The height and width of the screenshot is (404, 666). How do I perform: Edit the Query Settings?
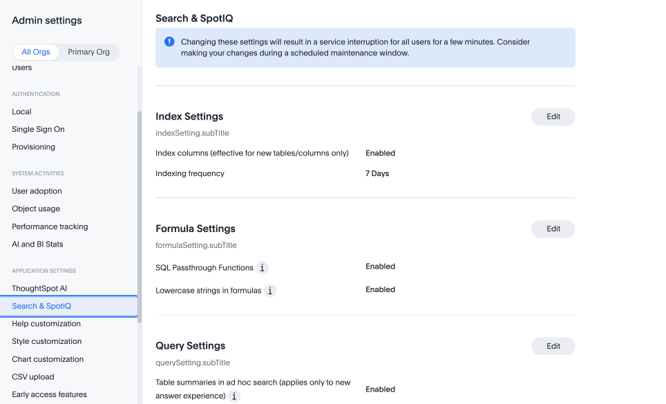click(553, 346)
